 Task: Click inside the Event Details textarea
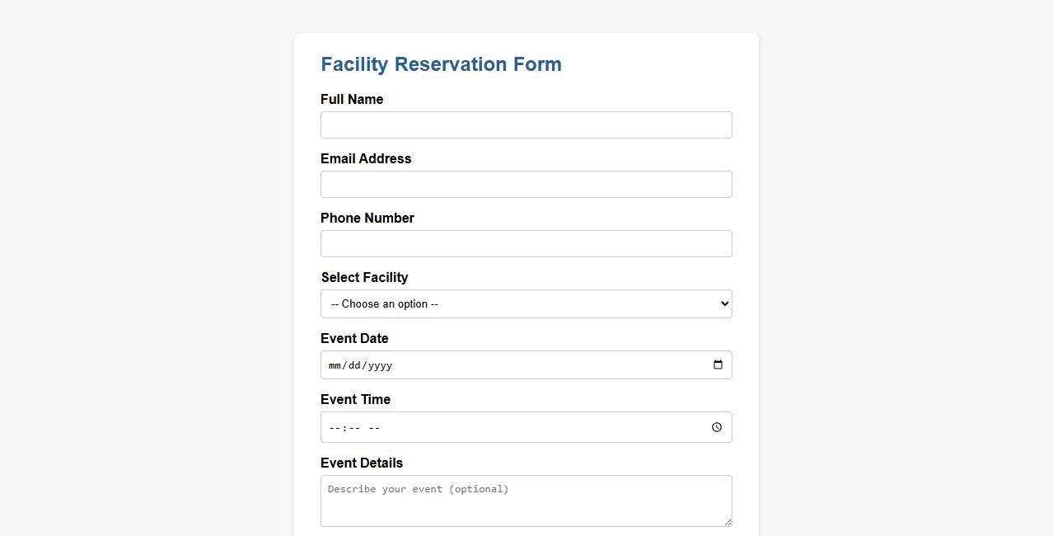click(526, 501)
